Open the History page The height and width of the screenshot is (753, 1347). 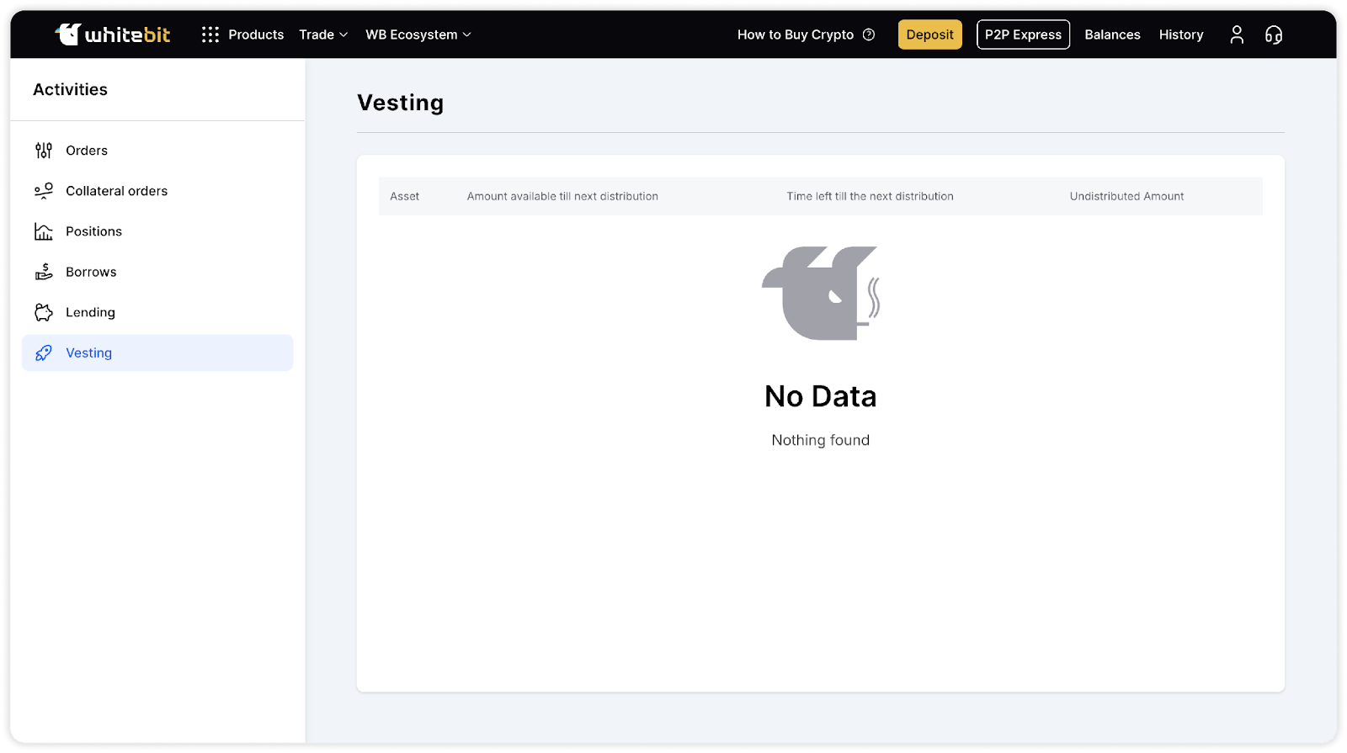(x=1180, y=34)
